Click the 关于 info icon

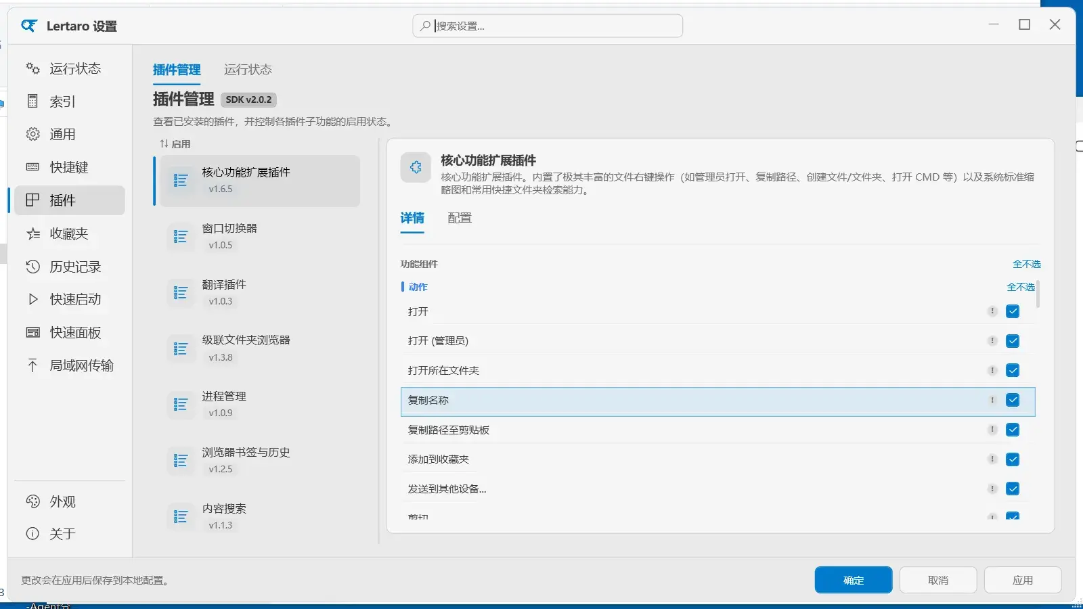pos(32,534)
